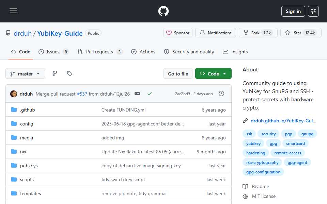Open the config folder
The width and height of the screenshot is (327, 204).
(x=27, y=124)
